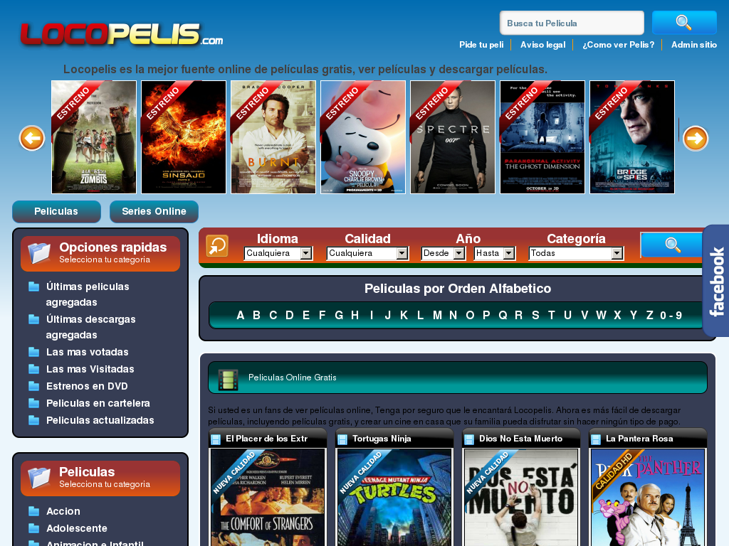Click the Pide tu peli link
This screenshot has width=729, height=546.
(481, 45)
